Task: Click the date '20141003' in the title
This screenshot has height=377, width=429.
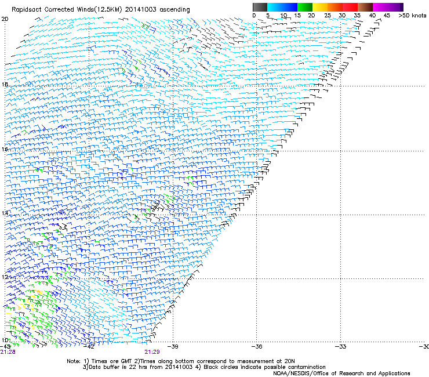Action: click(x=140, y=9)
